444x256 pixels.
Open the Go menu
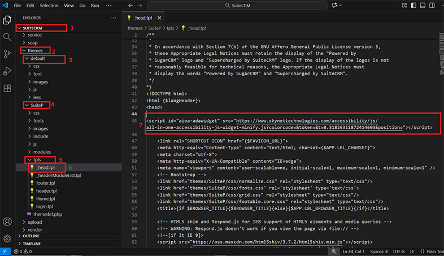click(82, 6)
